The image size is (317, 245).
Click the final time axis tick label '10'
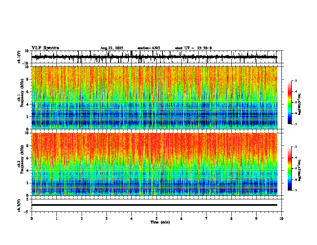tap(281, 219)
